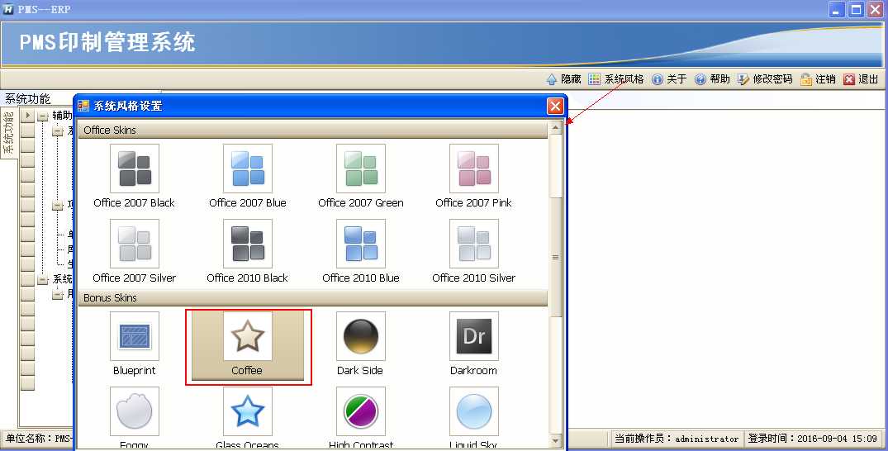
Task: Click 当前操作员 administrator status entry
Action: coord(677,439)
